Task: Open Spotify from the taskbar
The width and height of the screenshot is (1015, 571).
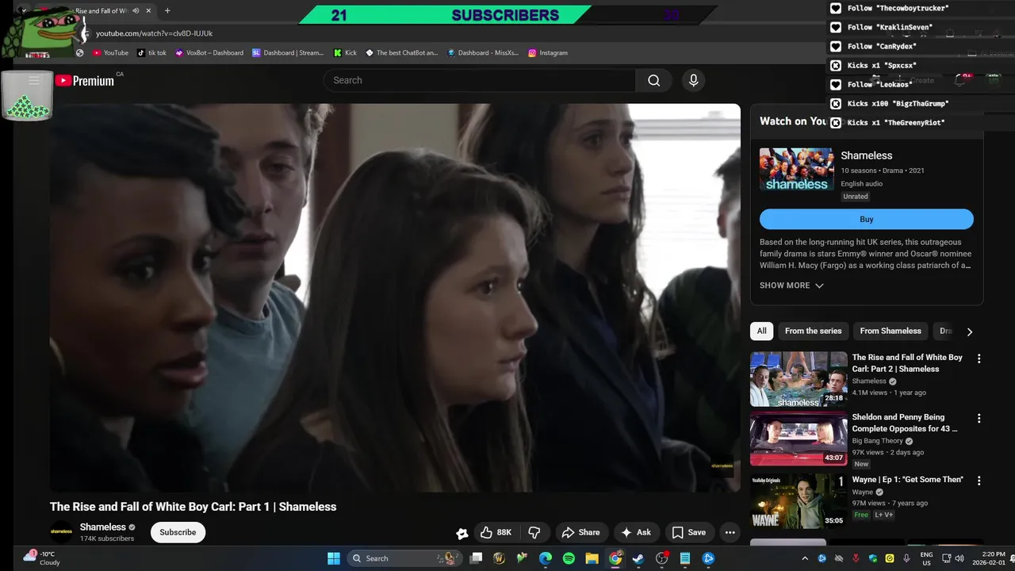Action: click(569, 558)
